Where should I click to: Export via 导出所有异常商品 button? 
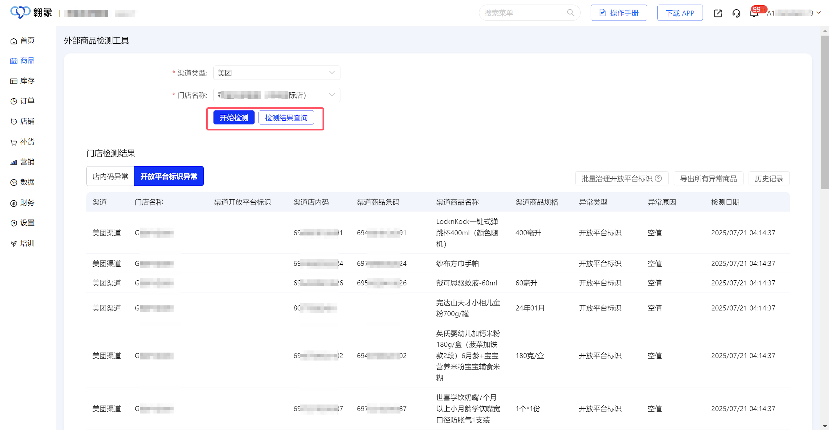[708, 179]
